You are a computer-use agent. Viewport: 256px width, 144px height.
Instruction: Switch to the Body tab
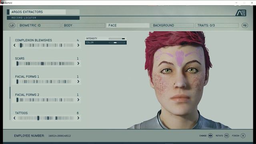83,26
